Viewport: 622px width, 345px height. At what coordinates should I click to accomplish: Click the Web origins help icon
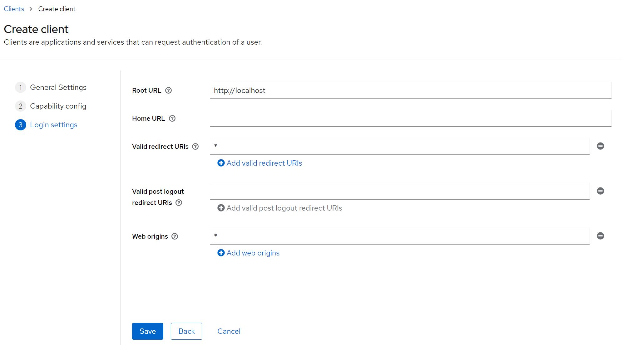pos(175,236)
